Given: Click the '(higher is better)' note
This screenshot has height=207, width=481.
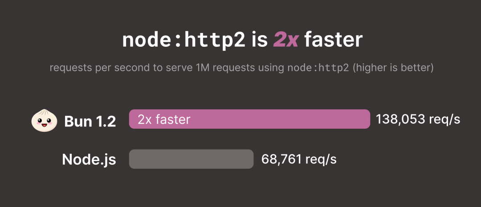Looking at the screenshot, I should (x=393, y=68).
